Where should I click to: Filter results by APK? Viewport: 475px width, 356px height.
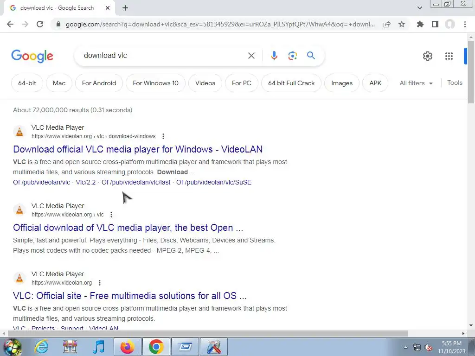tap(375, 83)
